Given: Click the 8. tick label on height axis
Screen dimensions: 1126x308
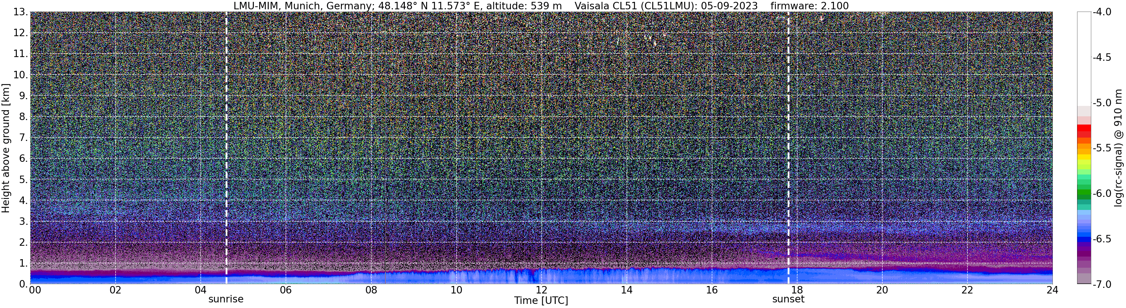Looking at the screenshot, I should [23, 116].
